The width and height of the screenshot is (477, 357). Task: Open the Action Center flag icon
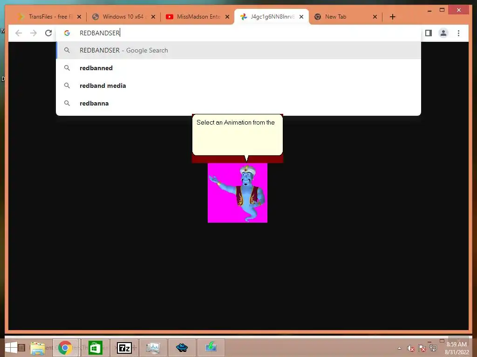[422, 348]
